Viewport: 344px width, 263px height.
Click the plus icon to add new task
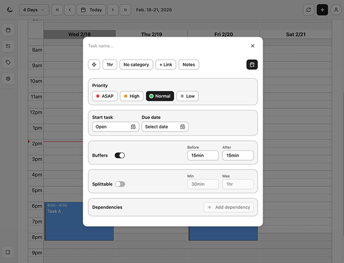322,10
